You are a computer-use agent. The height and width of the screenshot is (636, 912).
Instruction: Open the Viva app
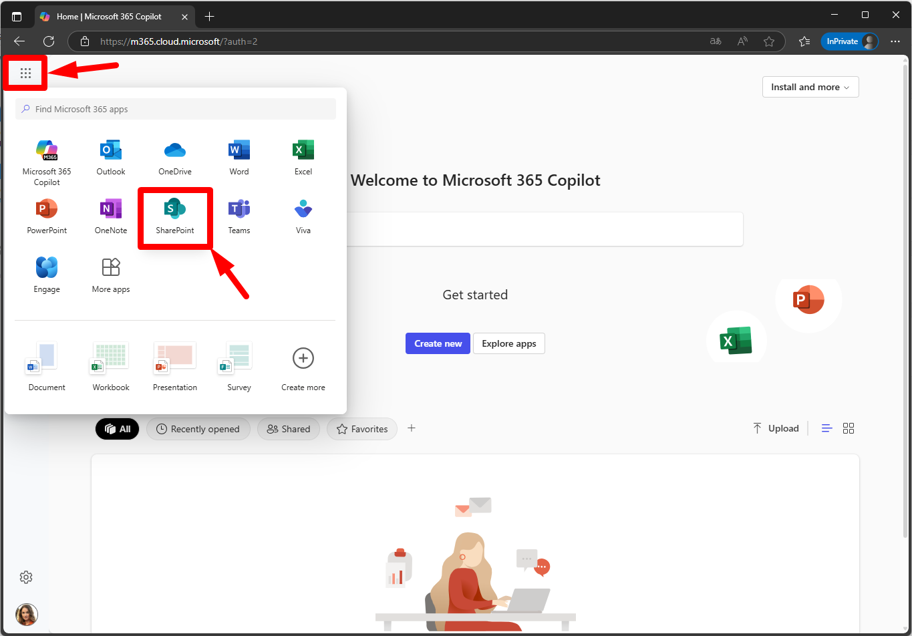tap(303, 216)
